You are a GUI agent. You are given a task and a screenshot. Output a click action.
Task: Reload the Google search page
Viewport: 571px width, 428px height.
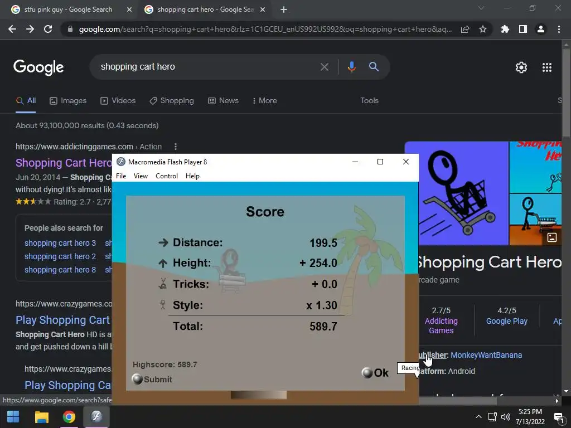tap(48, 29)
